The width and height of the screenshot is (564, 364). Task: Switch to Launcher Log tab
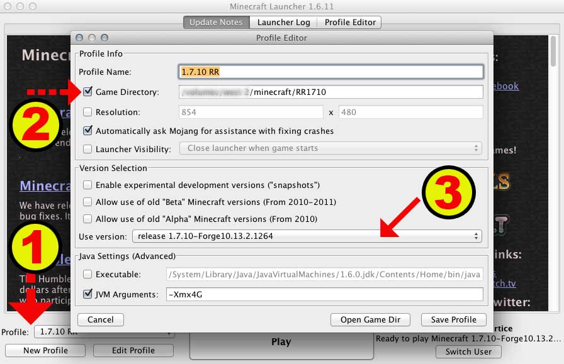(x=283, y=22)
